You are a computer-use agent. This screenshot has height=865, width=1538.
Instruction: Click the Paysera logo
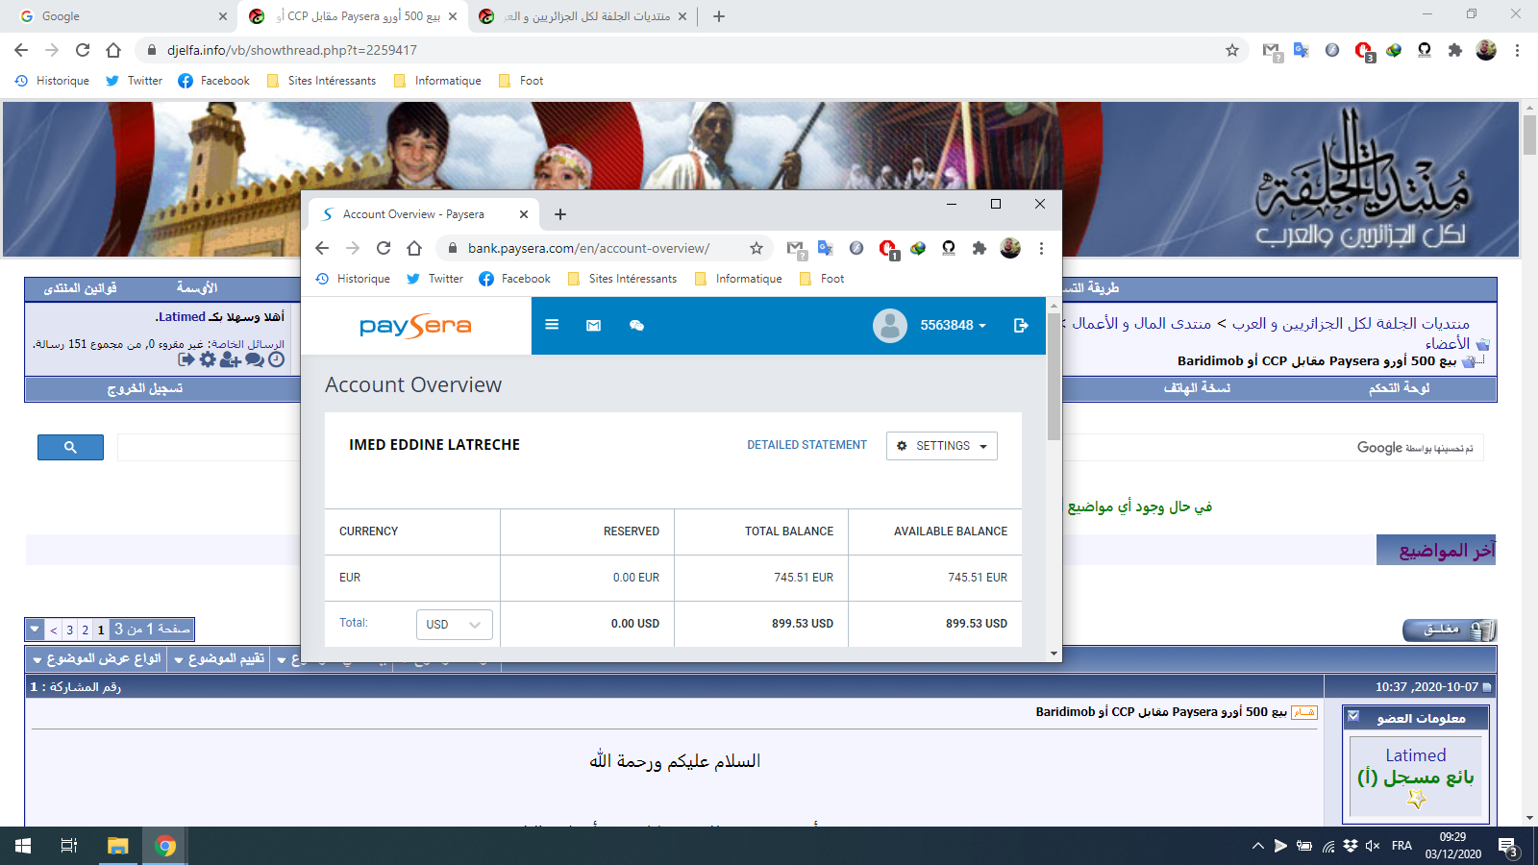[x=415, y=326]
